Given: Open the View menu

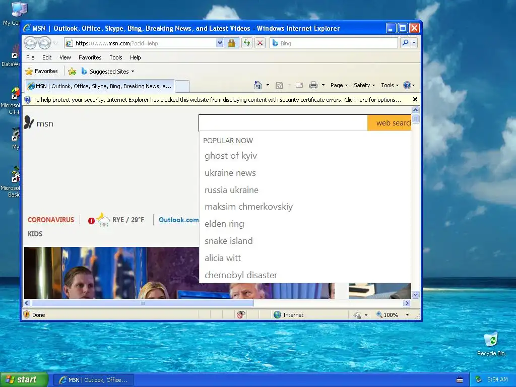Looking at the screenshot, I should [65, 57].
